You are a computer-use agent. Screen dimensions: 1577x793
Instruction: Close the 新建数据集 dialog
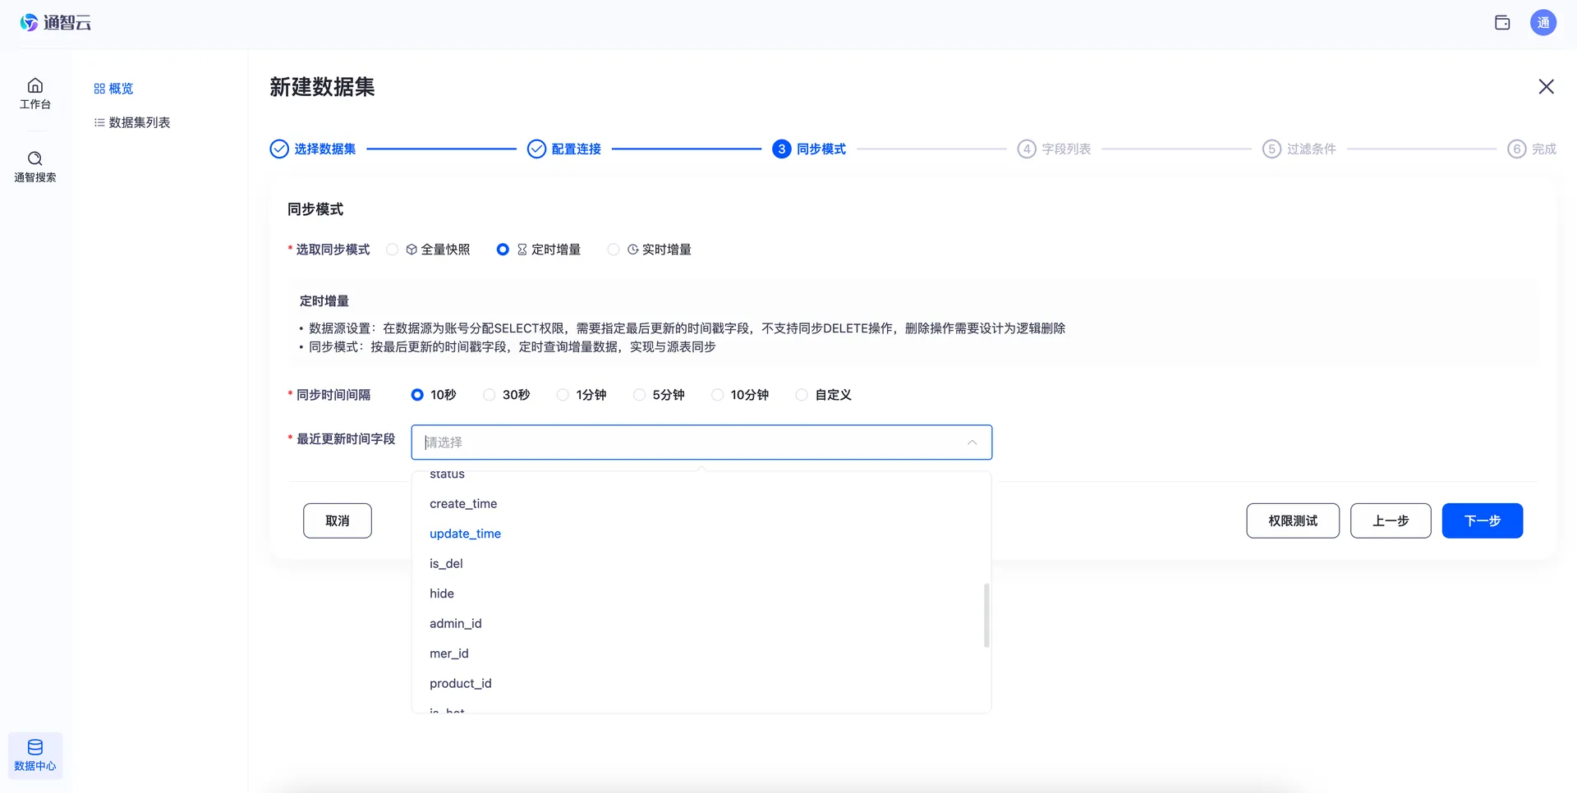(x=1547, y=87)
